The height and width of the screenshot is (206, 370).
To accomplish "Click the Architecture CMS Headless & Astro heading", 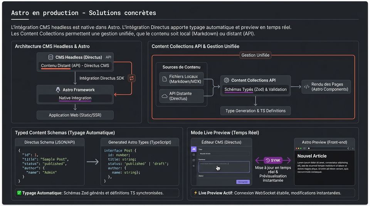I will (52, 47).
